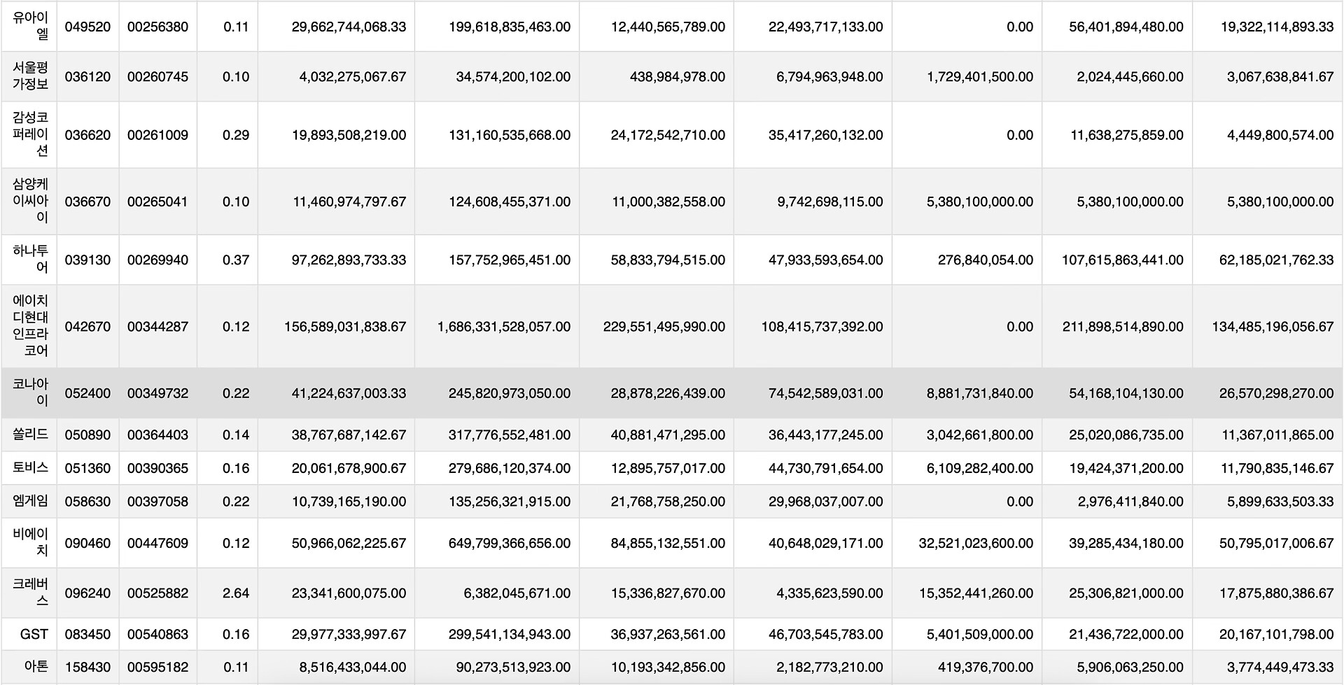Select the 감성코퍼레이션 name cell
Viewport: 1344px width, 685px height.
tap(29, 135)
